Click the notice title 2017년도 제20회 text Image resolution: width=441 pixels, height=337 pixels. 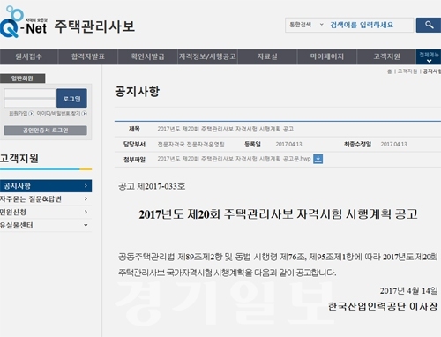(x=226, y=129)
